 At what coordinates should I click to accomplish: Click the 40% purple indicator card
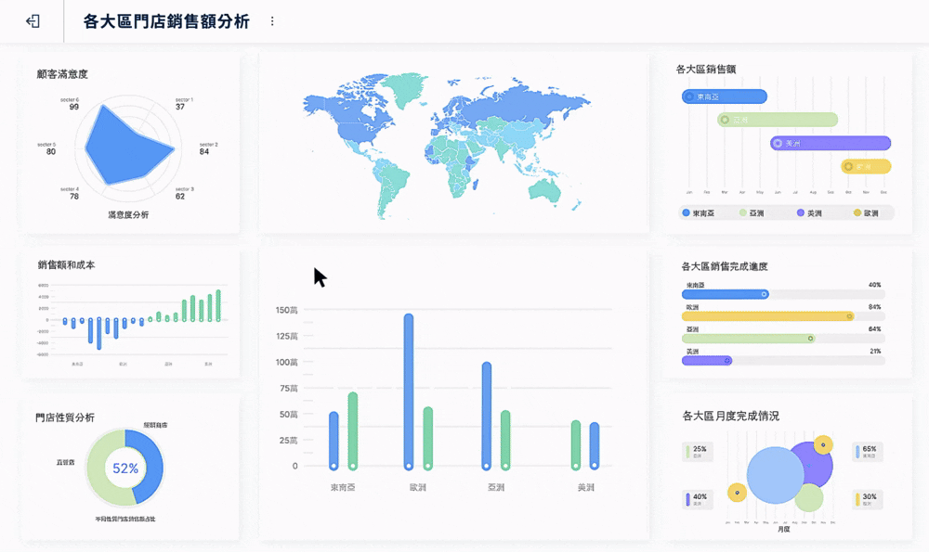click(697, 500)
